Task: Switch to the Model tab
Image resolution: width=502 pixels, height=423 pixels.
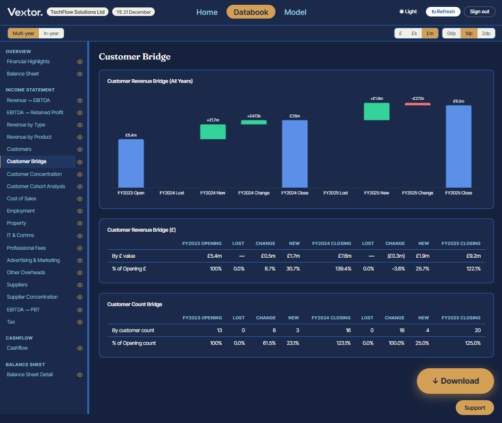Action: (x=295, y=12)
